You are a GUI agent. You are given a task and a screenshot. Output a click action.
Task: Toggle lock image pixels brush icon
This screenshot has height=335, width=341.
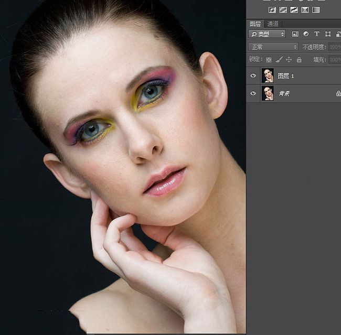pyautogui.click(x=279, y=60)
